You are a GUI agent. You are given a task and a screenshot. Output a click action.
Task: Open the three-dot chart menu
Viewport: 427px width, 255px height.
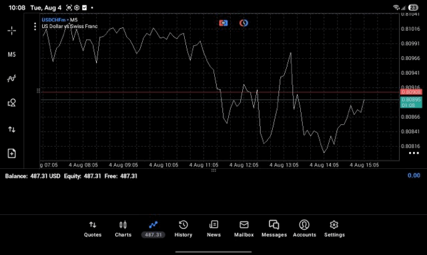(x=35, y=27)
